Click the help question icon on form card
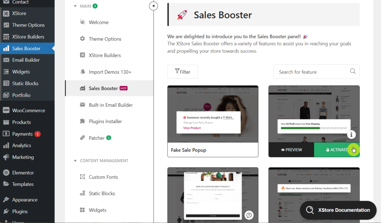This screenshot has width=381, height=223. 249,215
